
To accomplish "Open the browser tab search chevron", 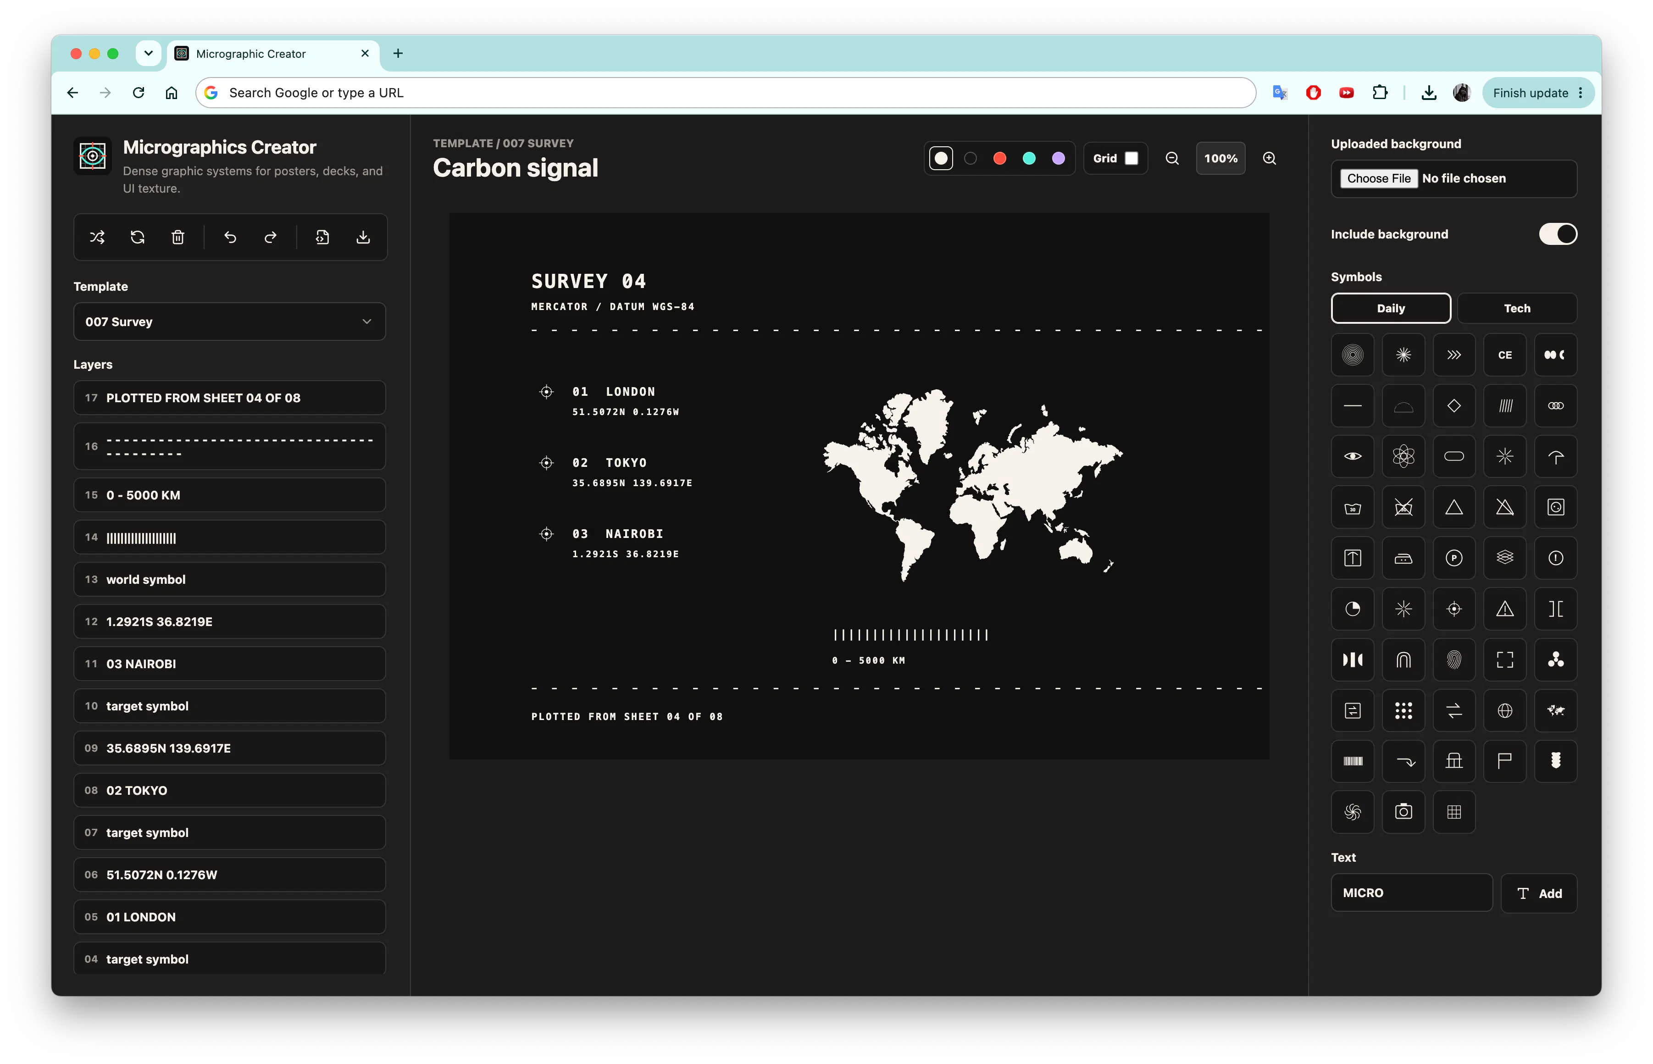I will coord(148,53).
